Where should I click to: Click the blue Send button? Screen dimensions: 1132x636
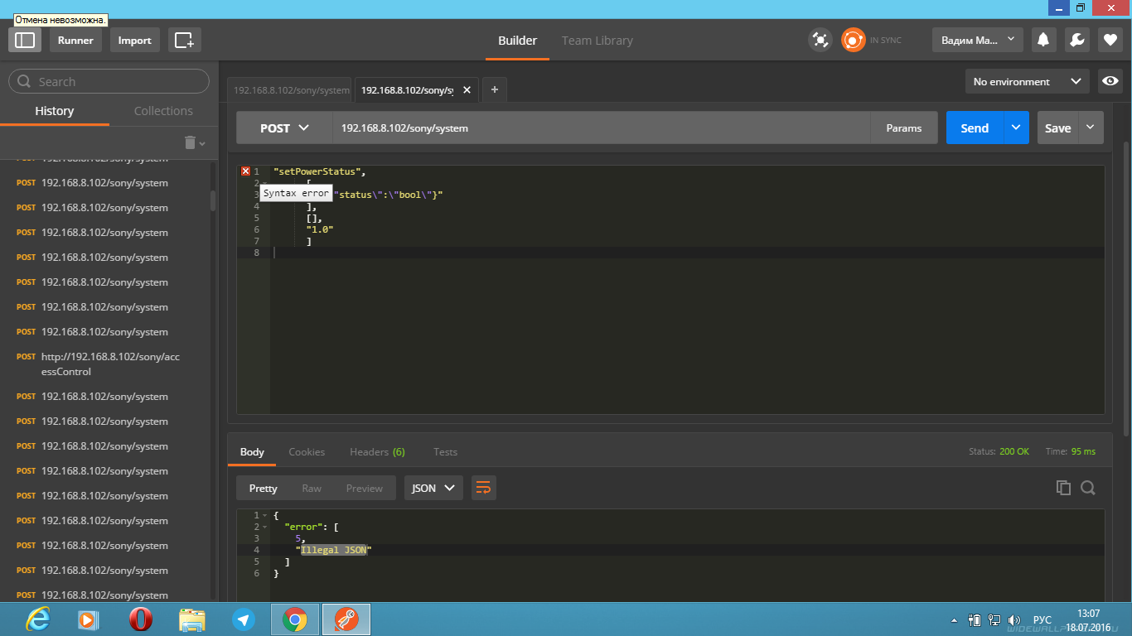click(x=975, y=128)
